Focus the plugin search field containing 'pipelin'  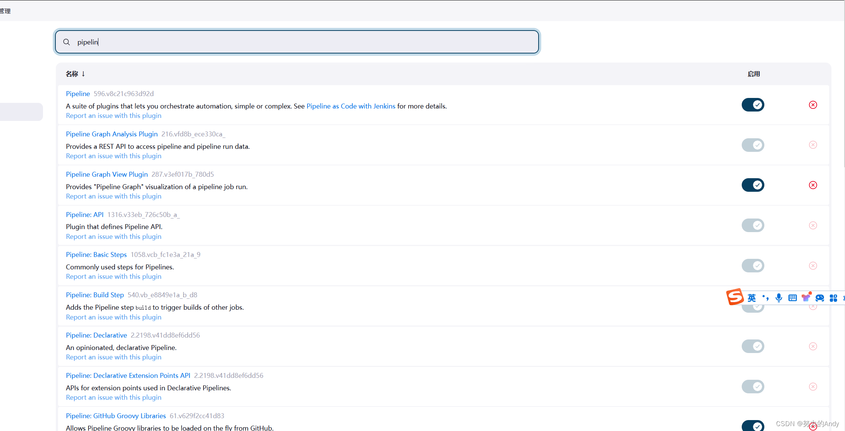297,42
